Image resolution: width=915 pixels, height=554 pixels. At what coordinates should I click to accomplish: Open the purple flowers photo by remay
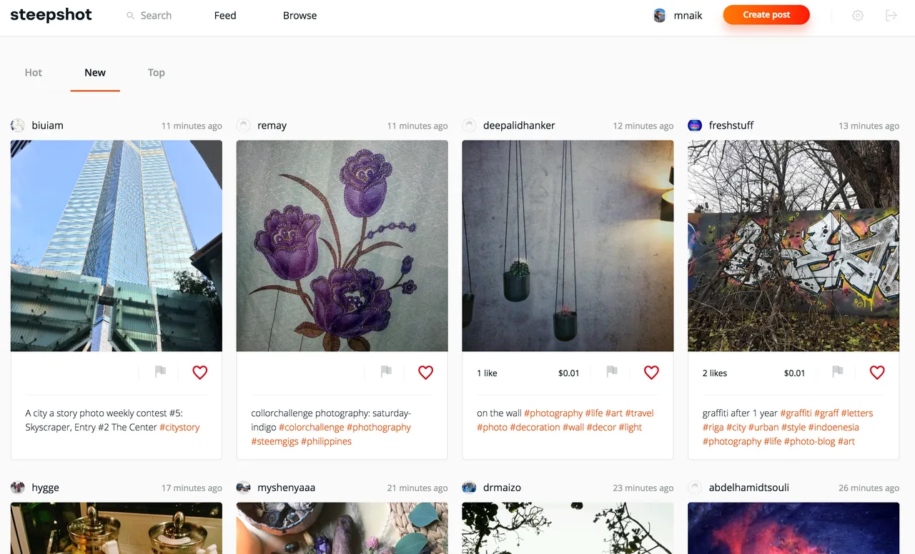(342, 246)
